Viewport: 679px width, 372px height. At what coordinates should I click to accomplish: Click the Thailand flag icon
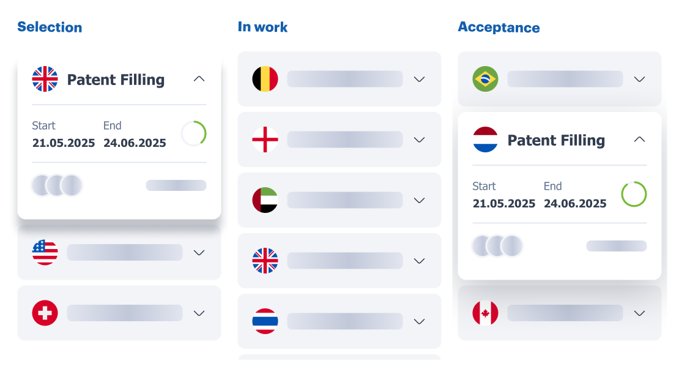coord(265,321)
